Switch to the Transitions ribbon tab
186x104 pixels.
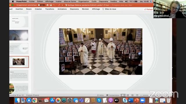[50, 9]
